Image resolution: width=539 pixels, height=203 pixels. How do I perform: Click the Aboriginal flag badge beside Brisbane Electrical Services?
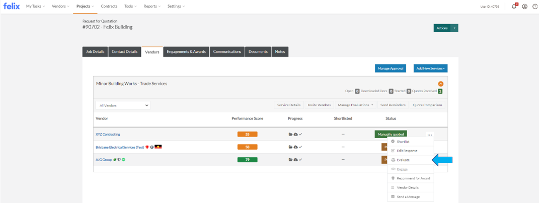tap(158, 147)
